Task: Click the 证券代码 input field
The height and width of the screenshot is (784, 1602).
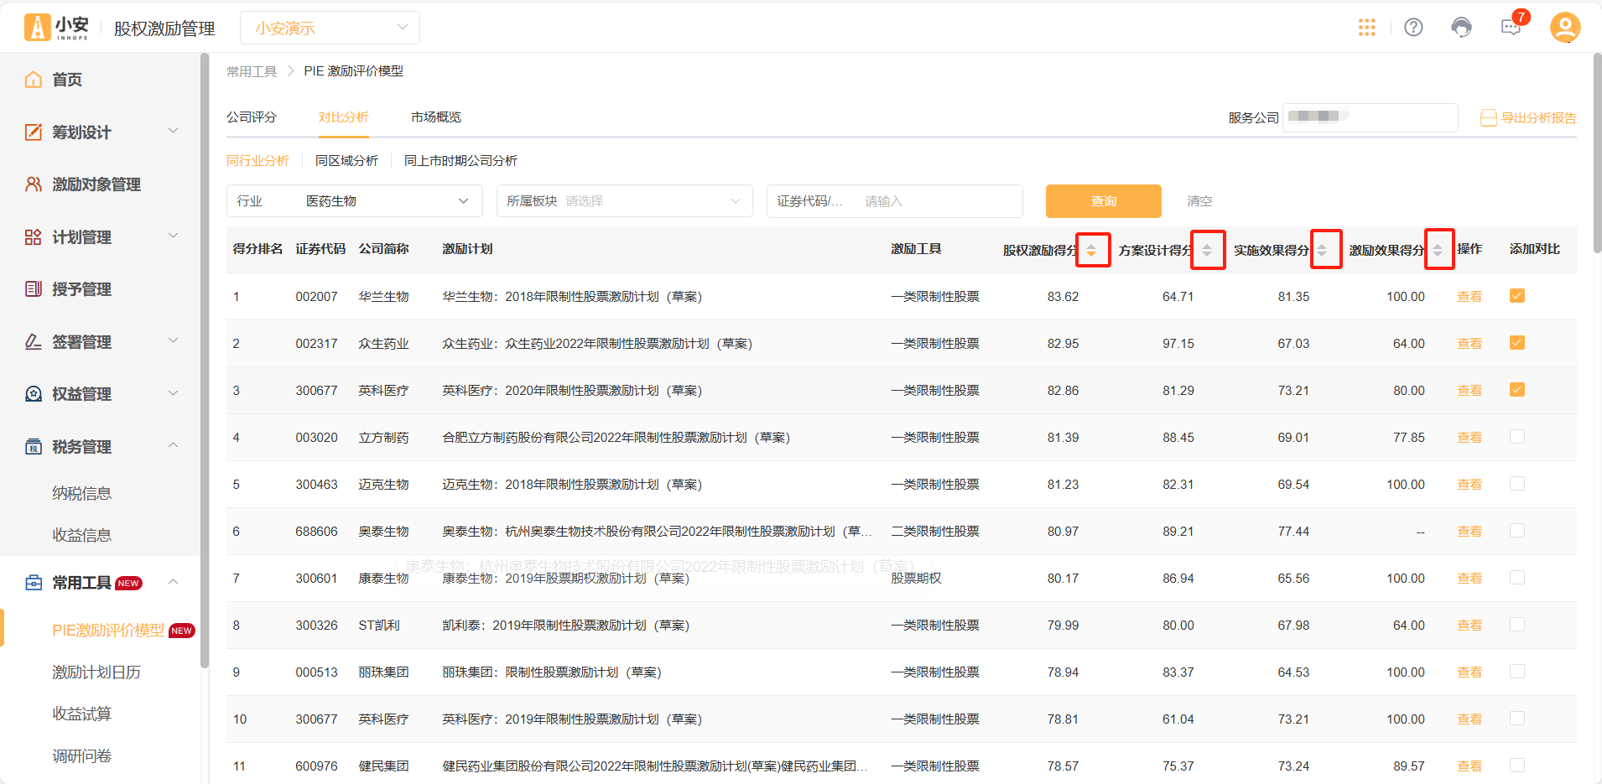Action: [895, 201]
